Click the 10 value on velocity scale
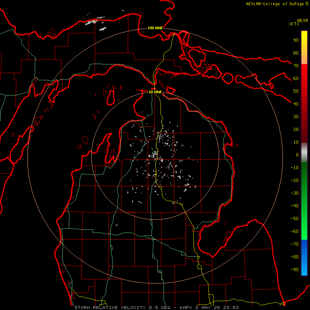Screen dimensions: 310x310 tap(296, 142)
